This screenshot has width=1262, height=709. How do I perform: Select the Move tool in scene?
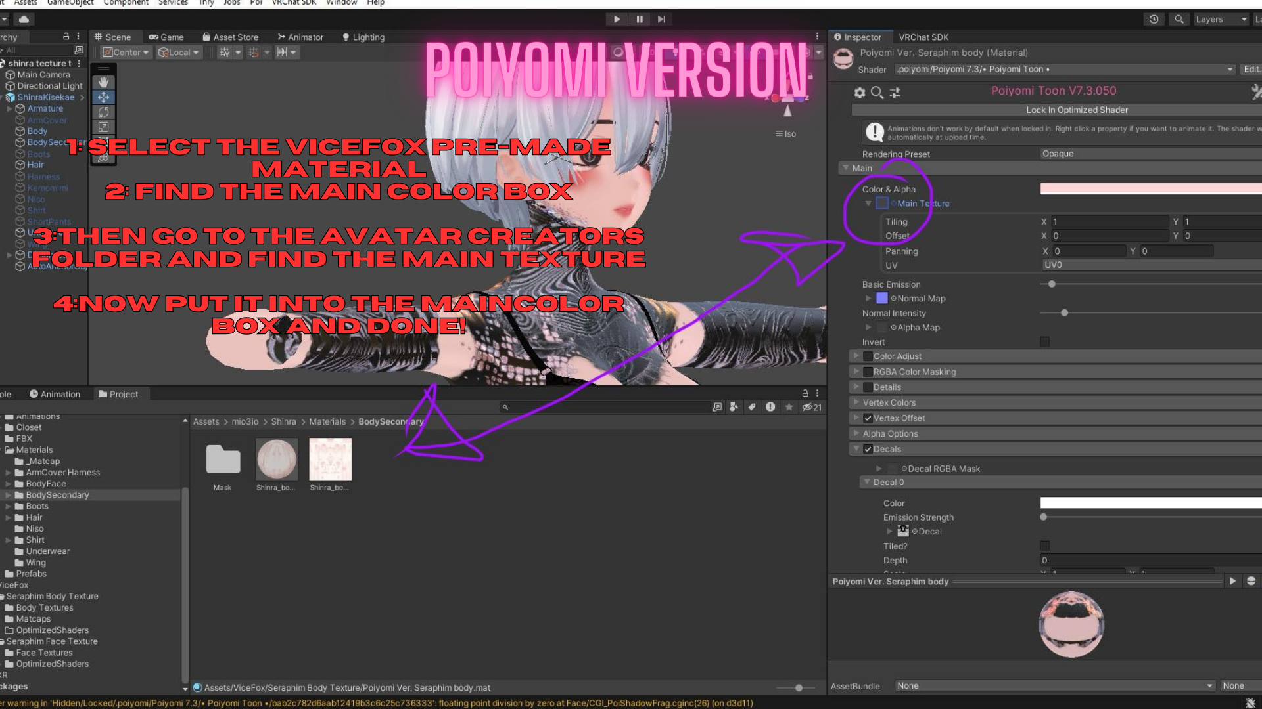103,97
